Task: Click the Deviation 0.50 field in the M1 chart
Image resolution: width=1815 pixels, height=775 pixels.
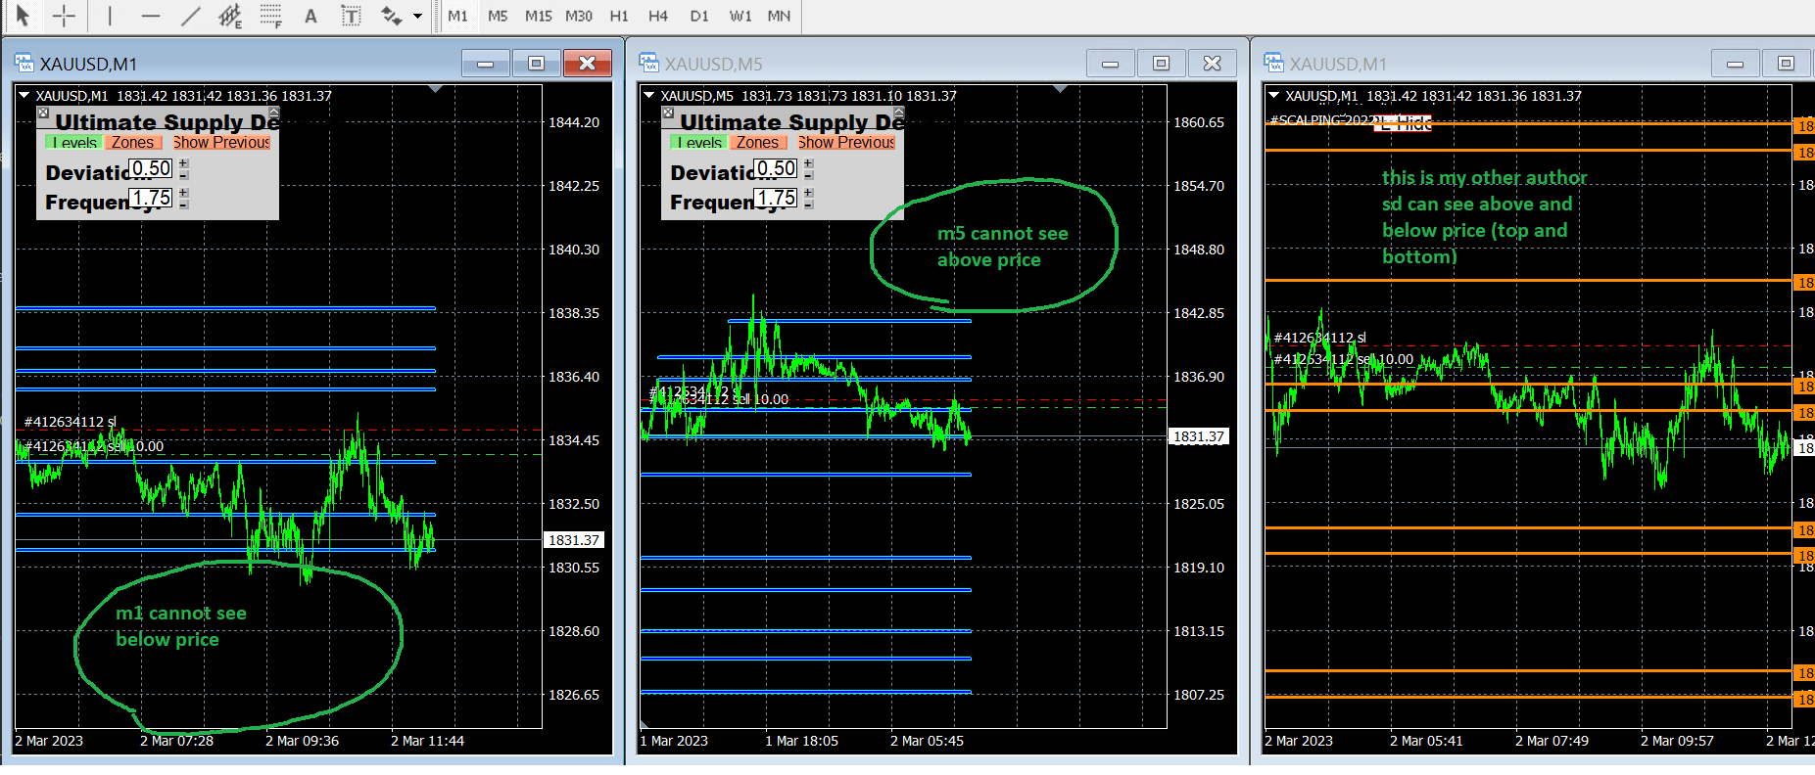Action: tap(152, 168)
